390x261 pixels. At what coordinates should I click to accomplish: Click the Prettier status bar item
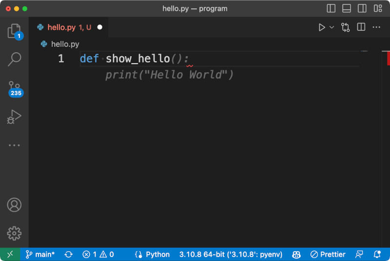tap(328, 254)
